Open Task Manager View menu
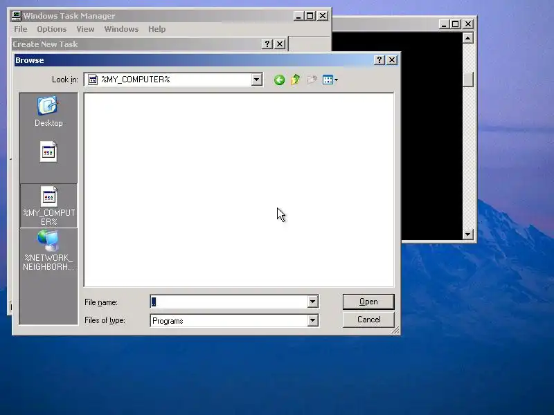This screenshot has height=415, width=554. (x=85, y=29)
